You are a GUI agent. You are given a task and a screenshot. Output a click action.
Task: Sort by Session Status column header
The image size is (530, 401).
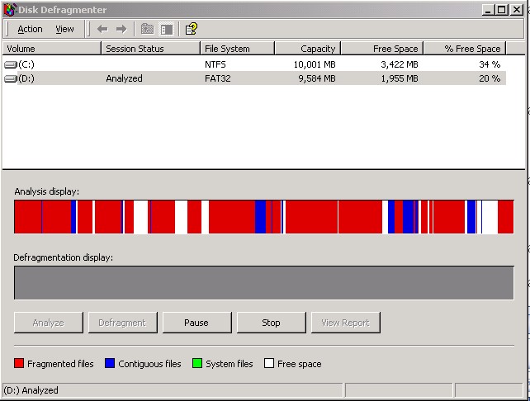150,49
